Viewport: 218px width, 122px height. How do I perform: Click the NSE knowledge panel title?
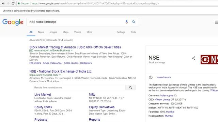coord(154,58)
